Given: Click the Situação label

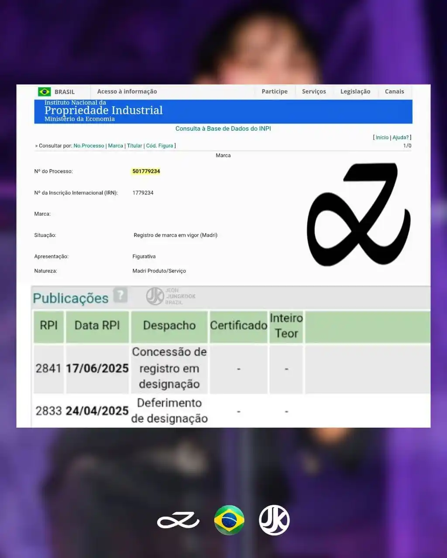Looking at the screenshot, I should point(45,235).
